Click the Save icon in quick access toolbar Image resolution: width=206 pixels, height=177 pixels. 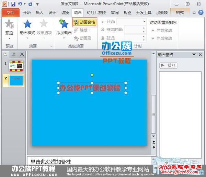[x=13, y=4]
